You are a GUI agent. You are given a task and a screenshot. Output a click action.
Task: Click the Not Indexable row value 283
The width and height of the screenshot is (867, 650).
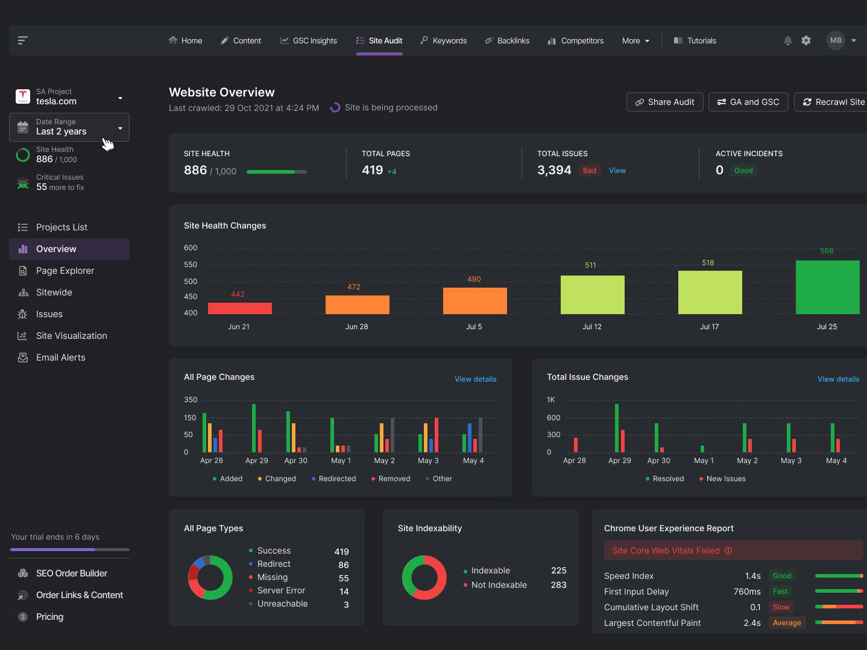(558, 585)
